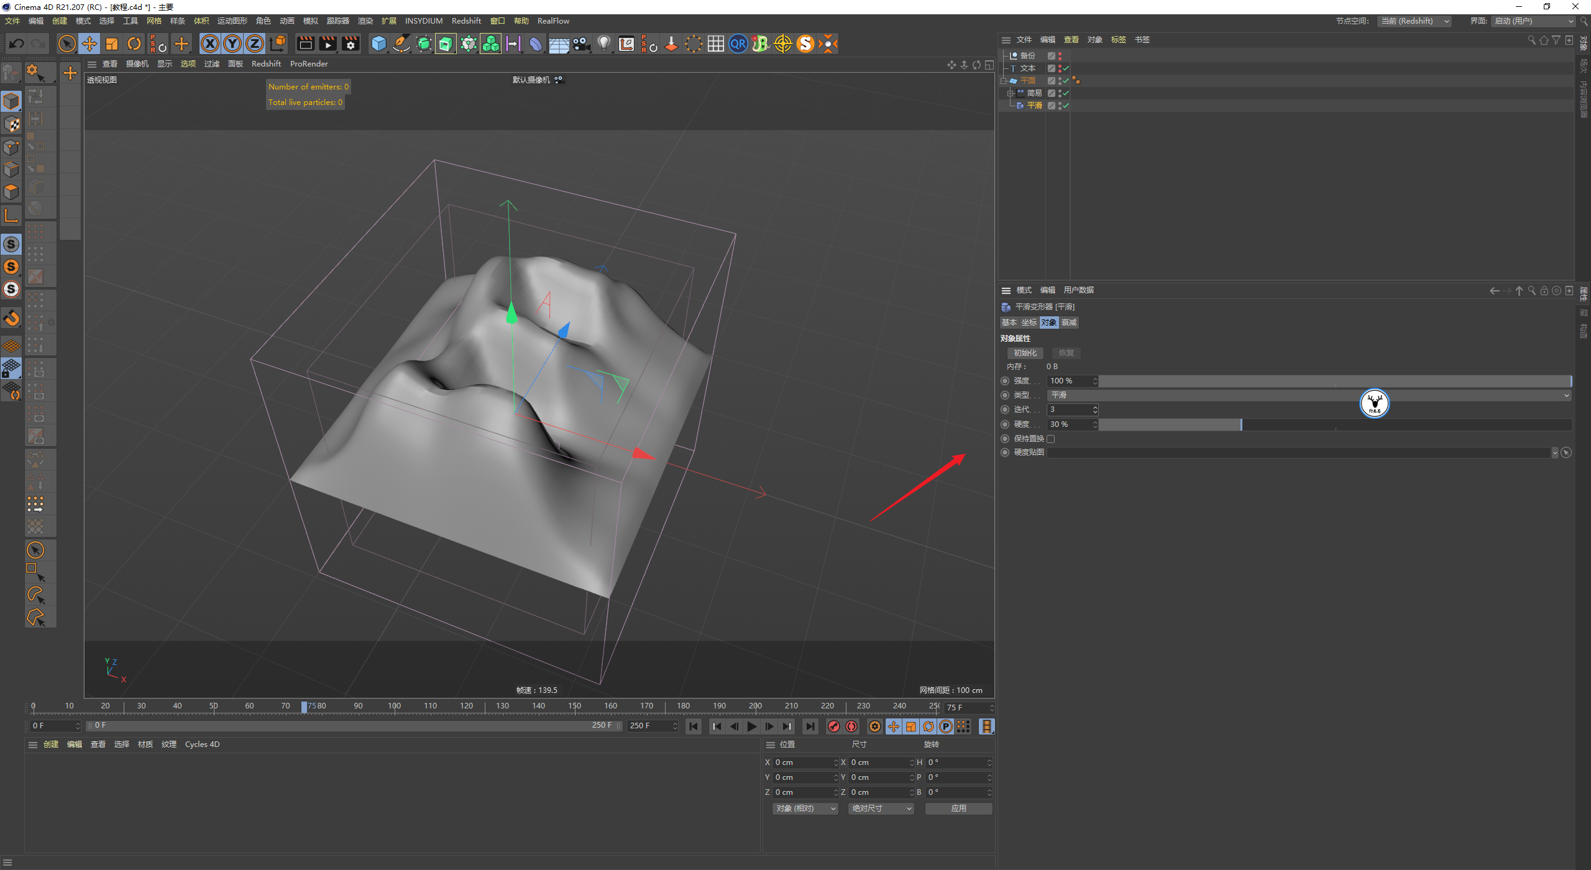Click the Camera object icon
This screenshot has width=1591, height=870.
click(581, 43)
